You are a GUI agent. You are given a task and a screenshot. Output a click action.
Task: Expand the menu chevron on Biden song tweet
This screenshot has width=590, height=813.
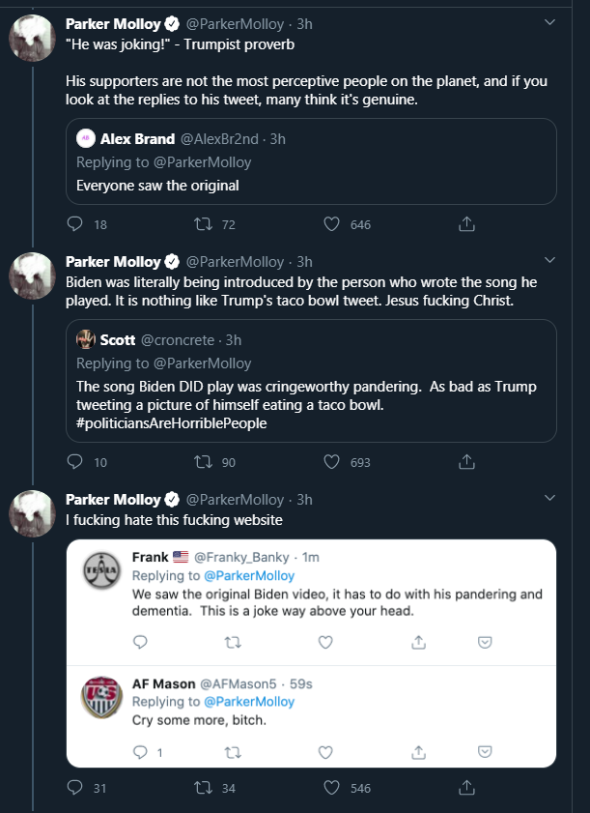549,260
